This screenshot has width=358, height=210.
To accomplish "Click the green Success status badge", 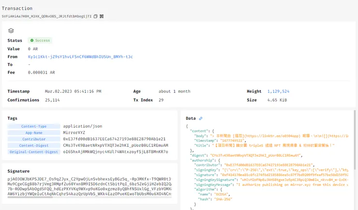I will pos(40,41).
